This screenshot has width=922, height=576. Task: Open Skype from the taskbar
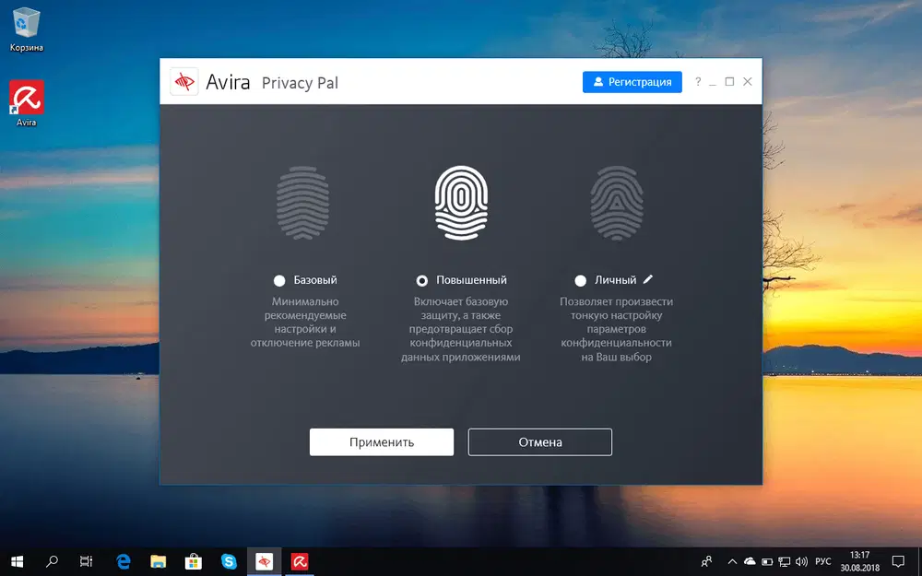pyautogui.click(x=229, y=560)
